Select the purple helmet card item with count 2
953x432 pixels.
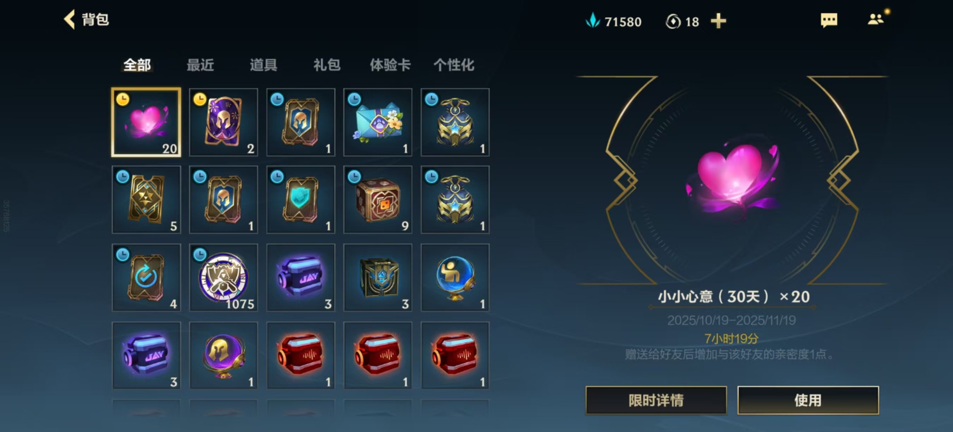coord(223,122)
